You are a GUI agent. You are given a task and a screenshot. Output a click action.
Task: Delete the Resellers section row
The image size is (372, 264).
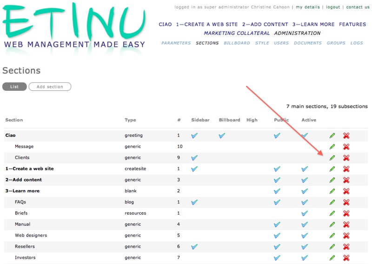click(x=346, y=247)
